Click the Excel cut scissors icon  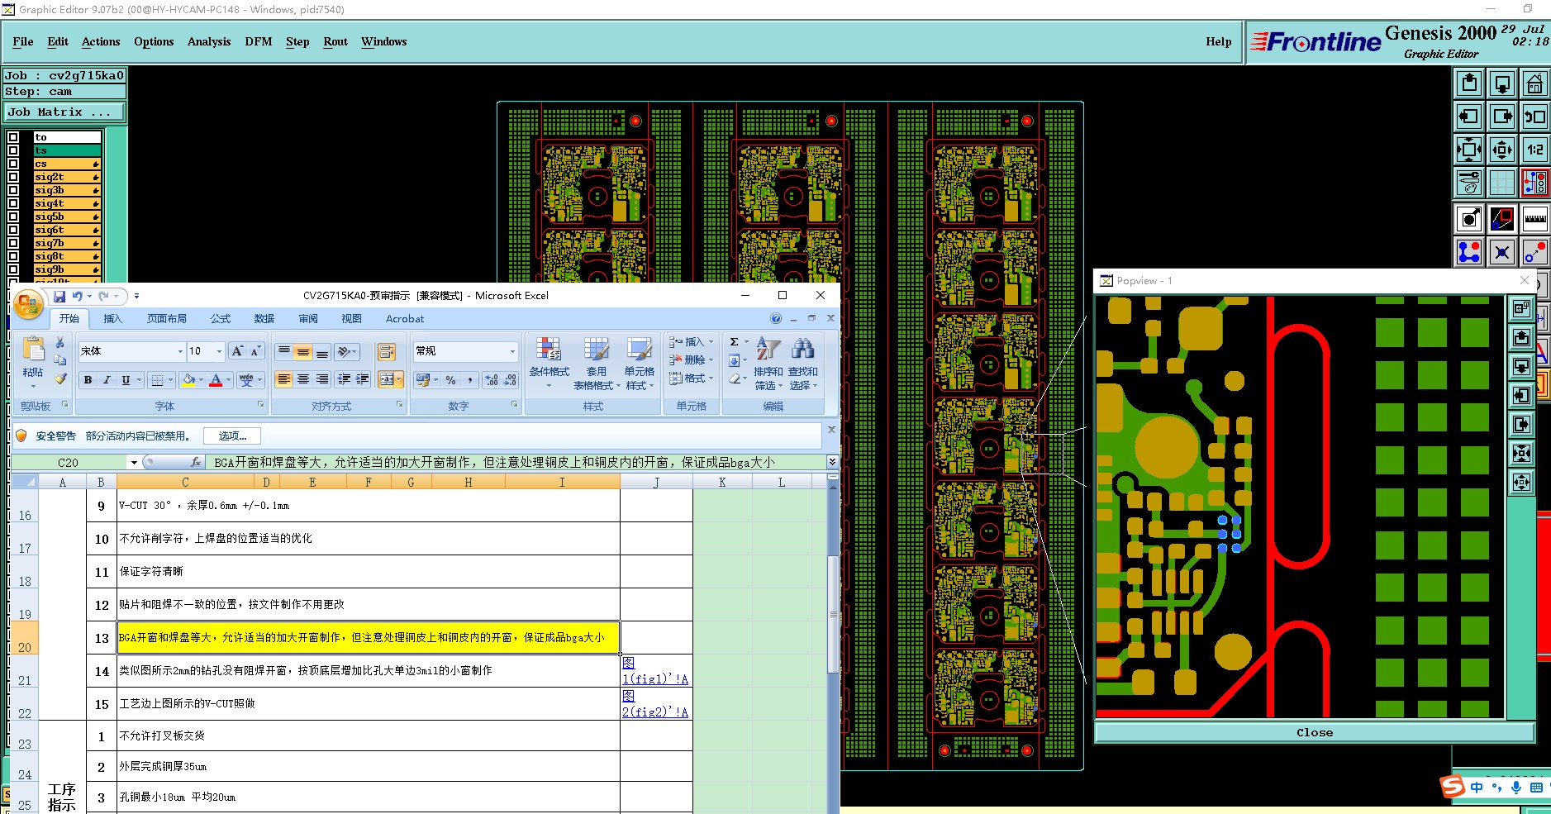click(x=60, y=342)
